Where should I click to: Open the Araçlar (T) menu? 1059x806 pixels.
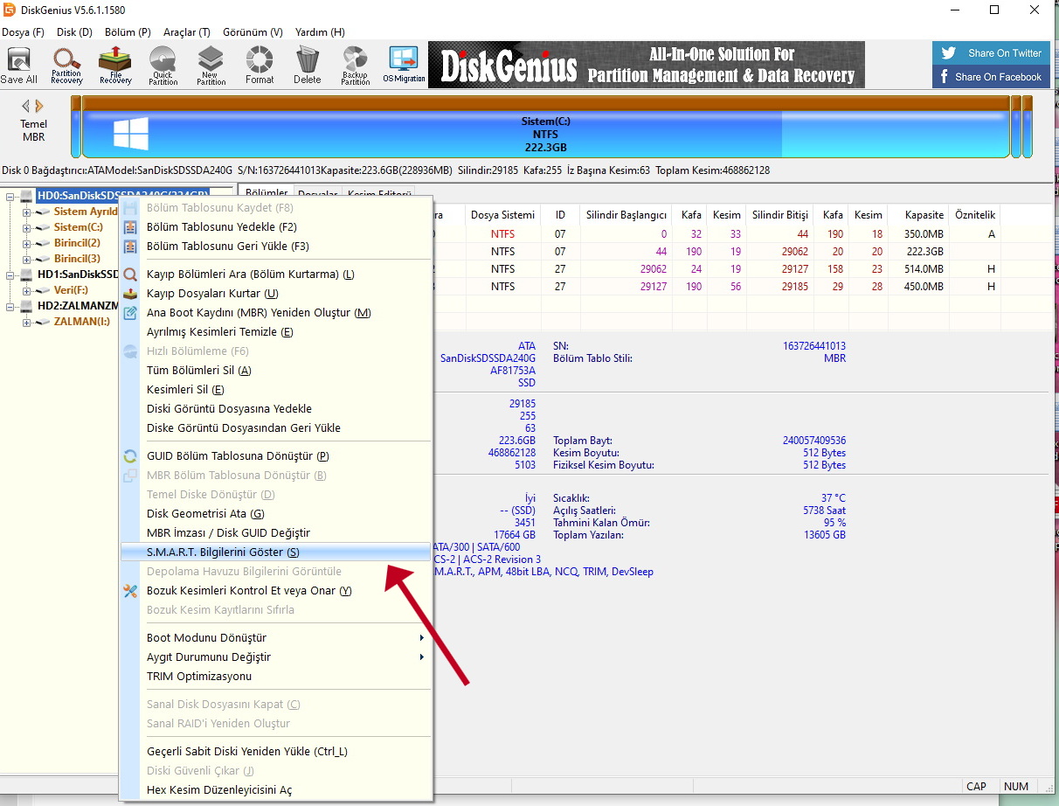(x=186, y=31)
